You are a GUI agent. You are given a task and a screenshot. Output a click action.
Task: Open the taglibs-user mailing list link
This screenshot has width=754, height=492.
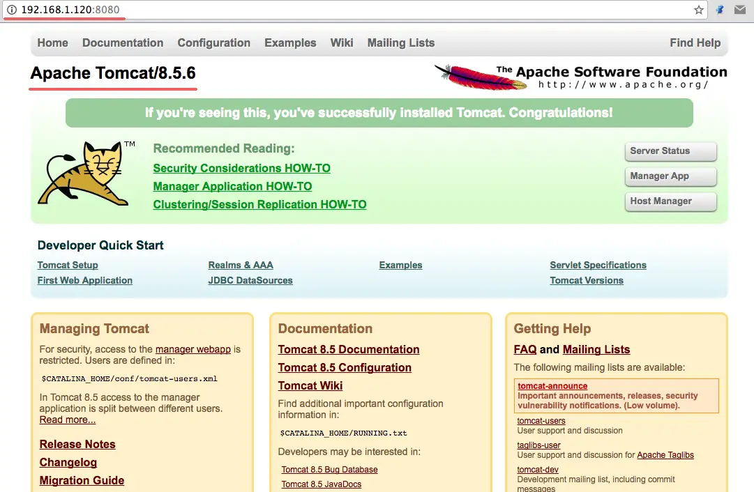coord(538,445)
